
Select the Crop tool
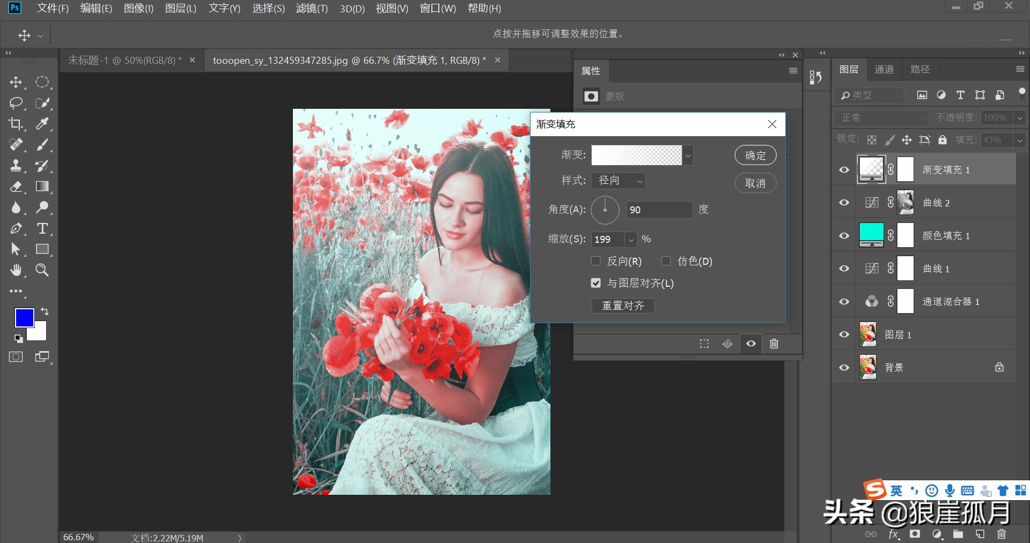click(x=16, y=124)
